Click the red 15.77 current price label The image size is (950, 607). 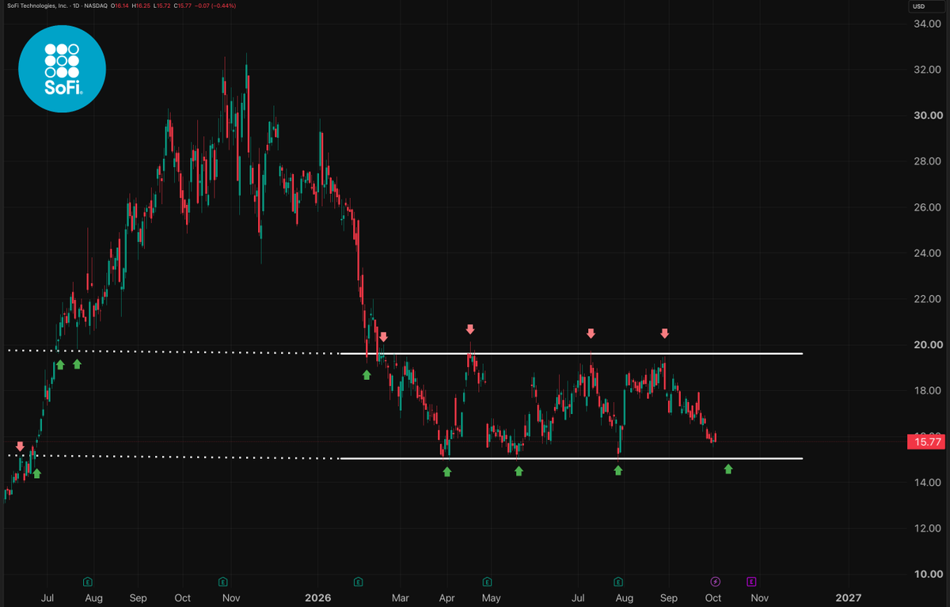coord(925,442)
